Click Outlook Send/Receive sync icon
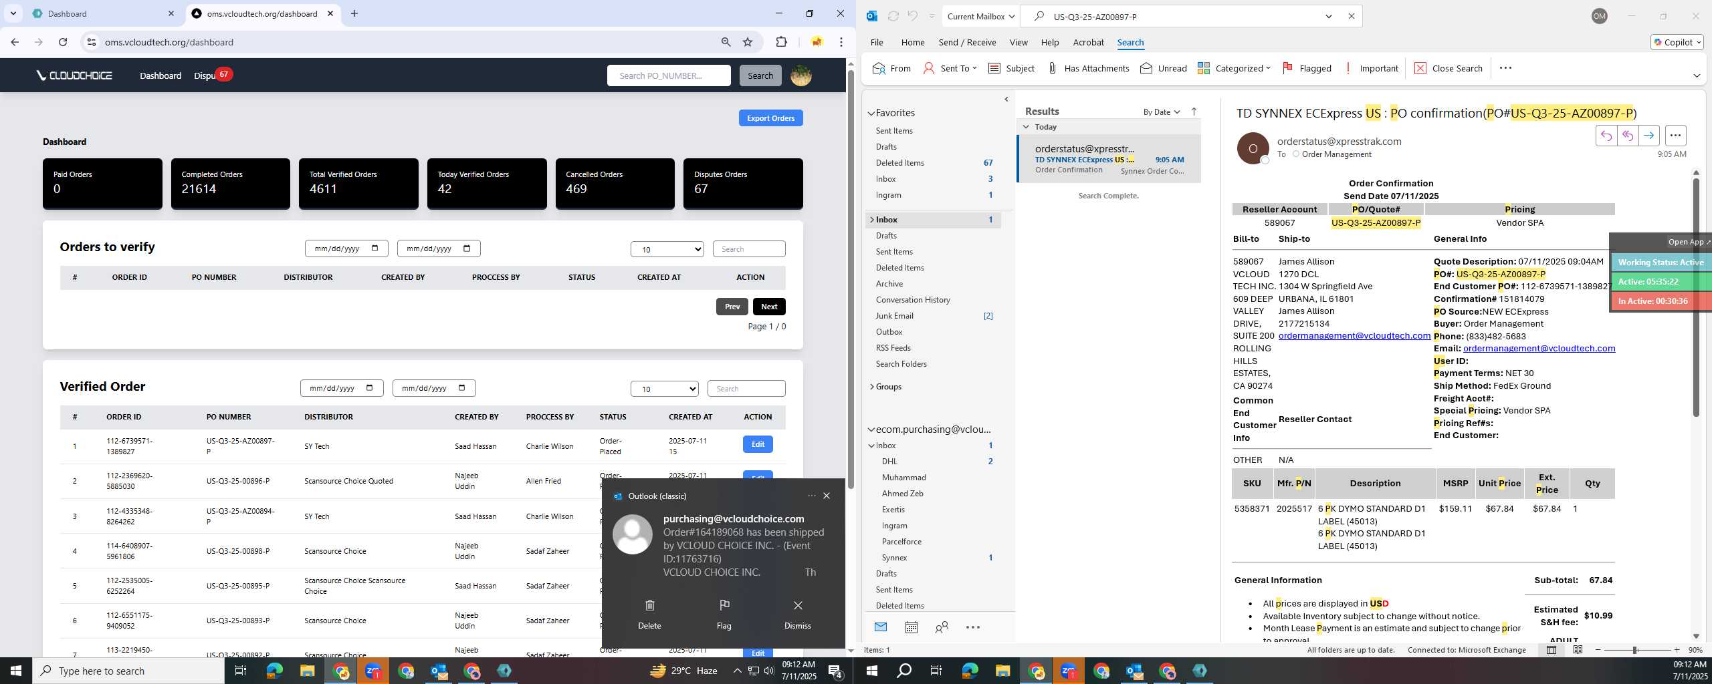The height and width of the screenshot is (684, 1712). (893, 16)
